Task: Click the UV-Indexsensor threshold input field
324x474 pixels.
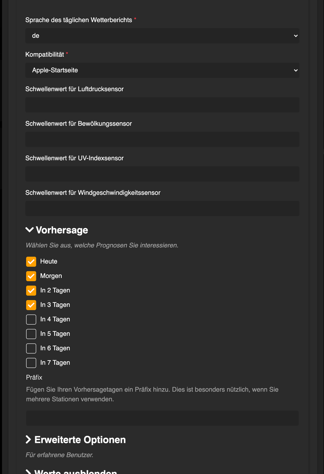Action: (162, 174)
